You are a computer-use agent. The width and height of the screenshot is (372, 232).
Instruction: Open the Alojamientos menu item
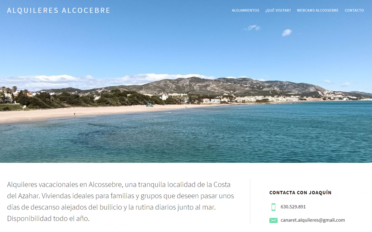[246, 10]
